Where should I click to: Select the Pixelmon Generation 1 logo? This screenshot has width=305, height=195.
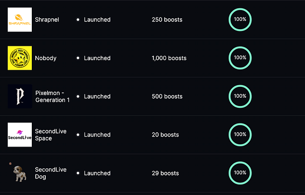click(x=20, y=96)
